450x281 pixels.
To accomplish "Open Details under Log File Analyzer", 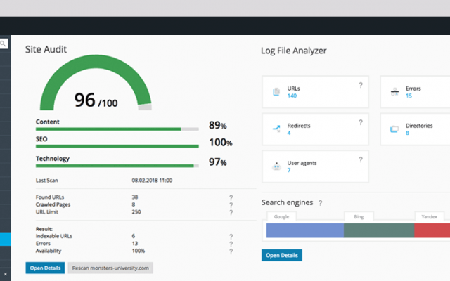I will 282,255.
